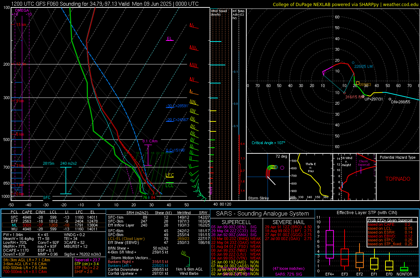Screen dimensions: 420x278
Task: Click Sfc-3km AGL LR = 7.1 C/km
Action: pyautogui.click(x=27, y=260)
